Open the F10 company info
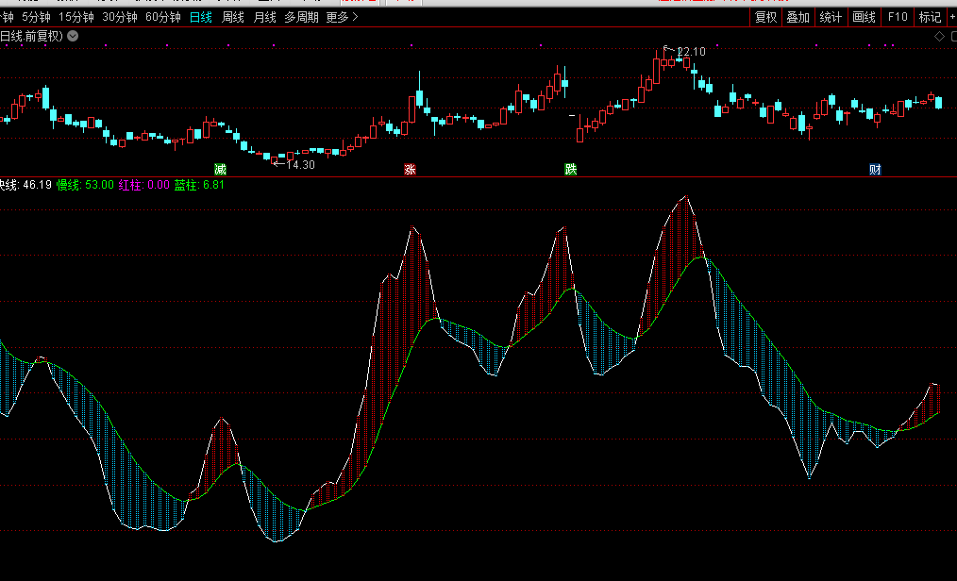957x581 pixels. click(x=898, y=17)
